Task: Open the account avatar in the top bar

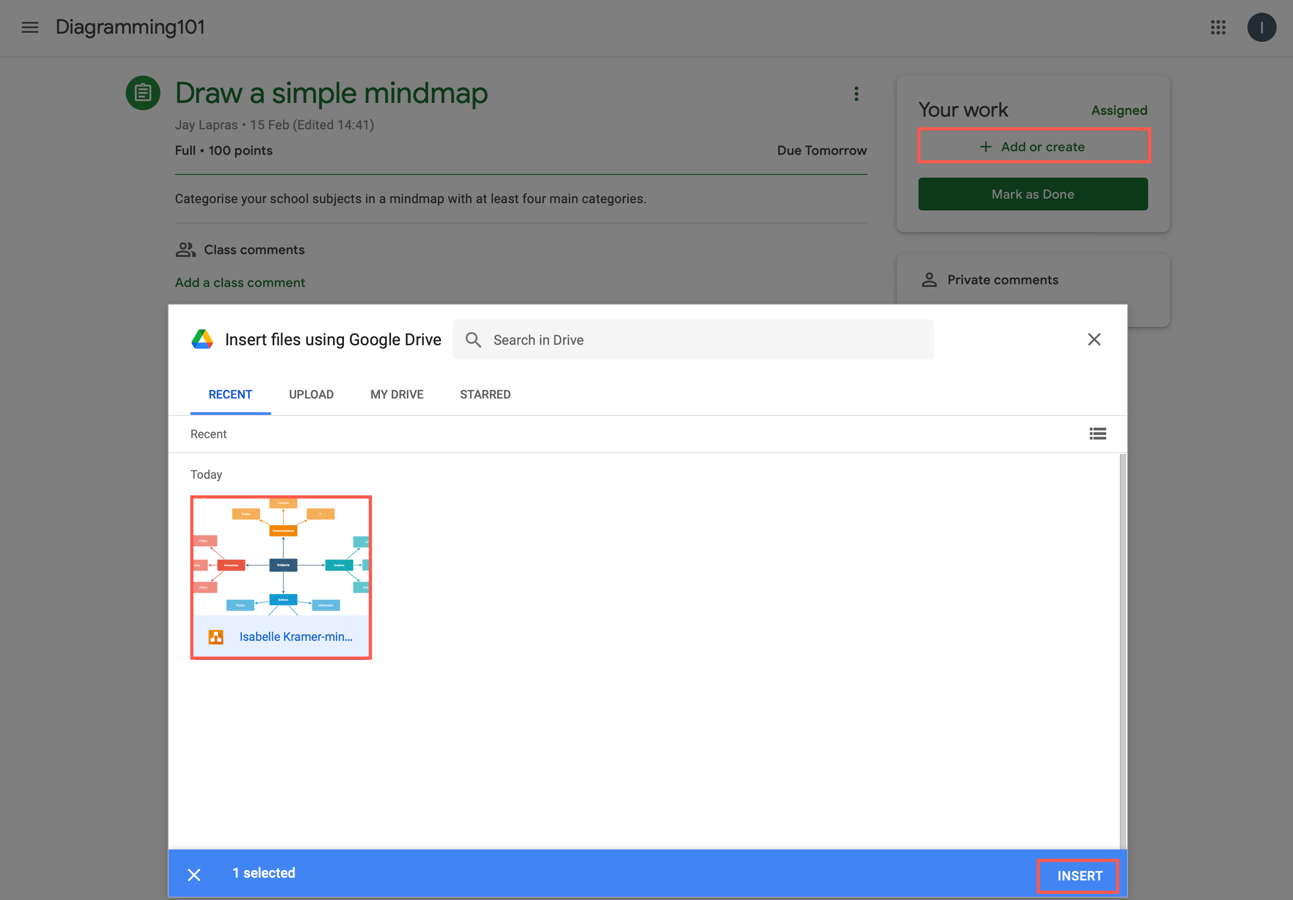Action: pyautogui.click(x=1262, y=27)
